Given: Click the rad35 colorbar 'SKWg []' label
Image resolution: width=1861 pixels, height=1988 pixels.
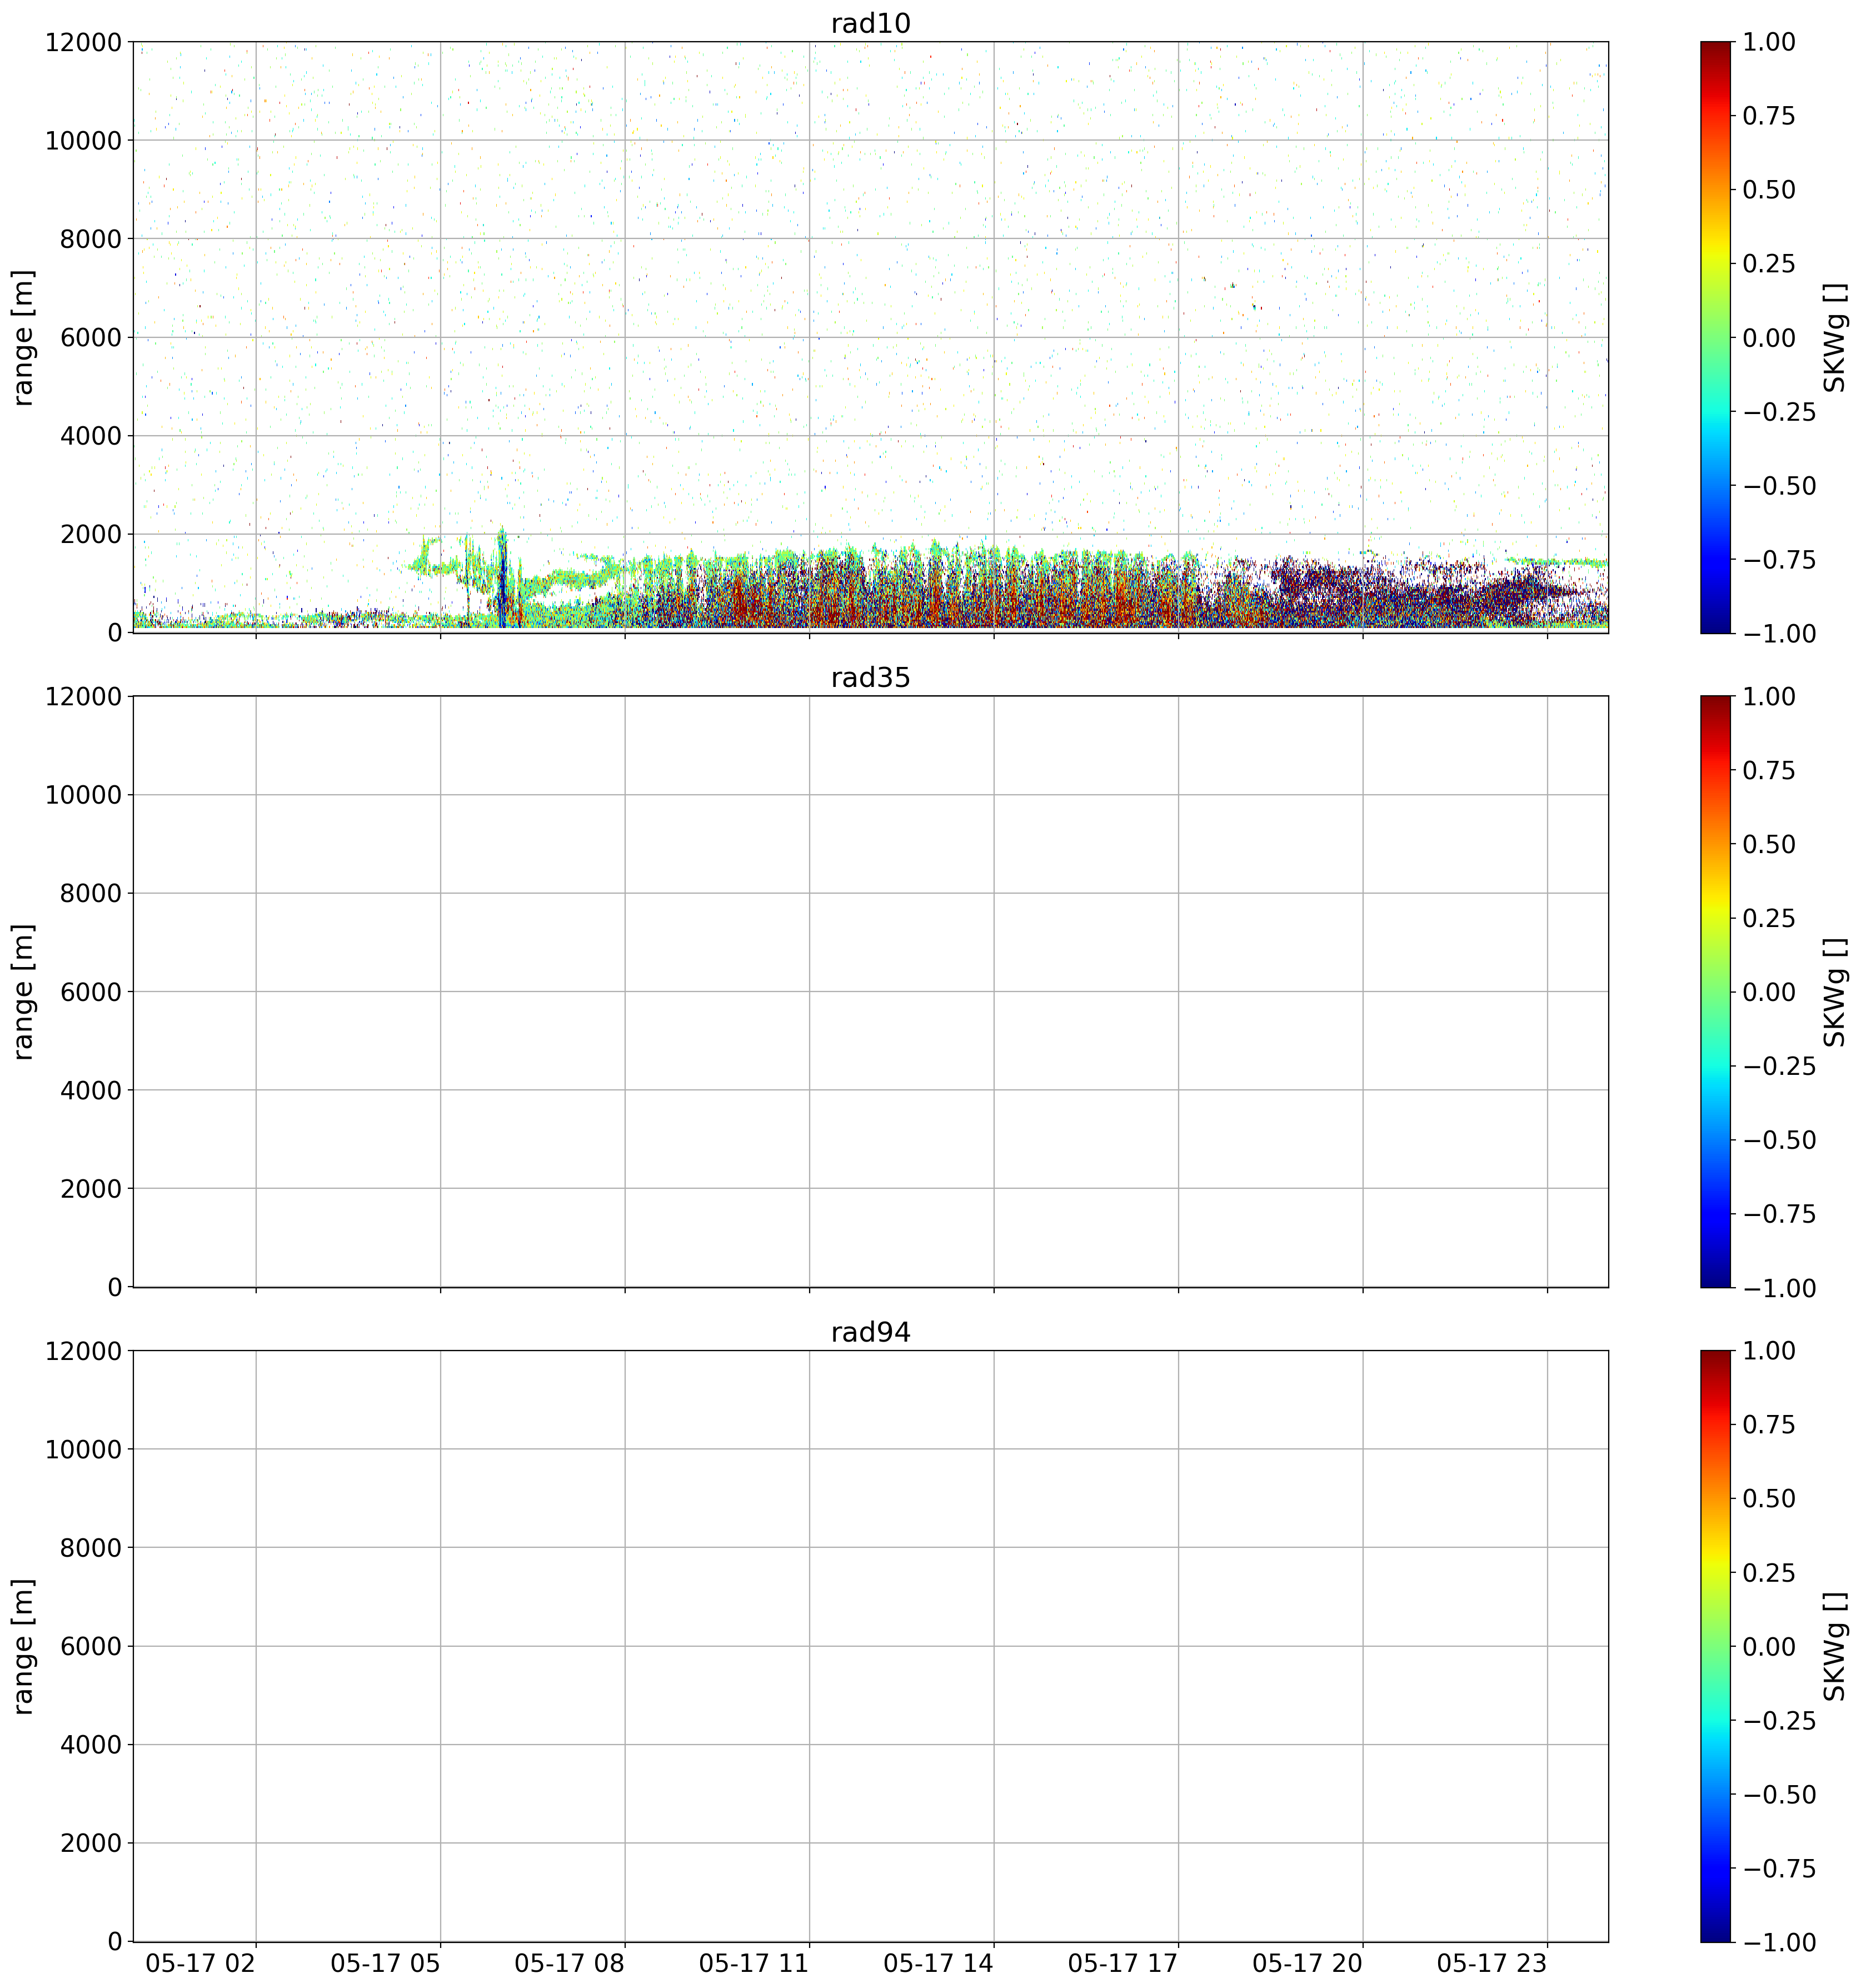Looking at the screenshot, I should 1835,992.
